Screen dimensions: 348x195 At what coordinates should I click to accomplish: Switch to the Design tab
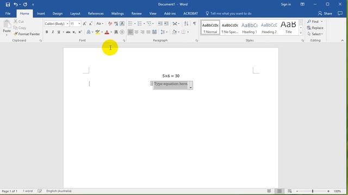coord(58,14)
